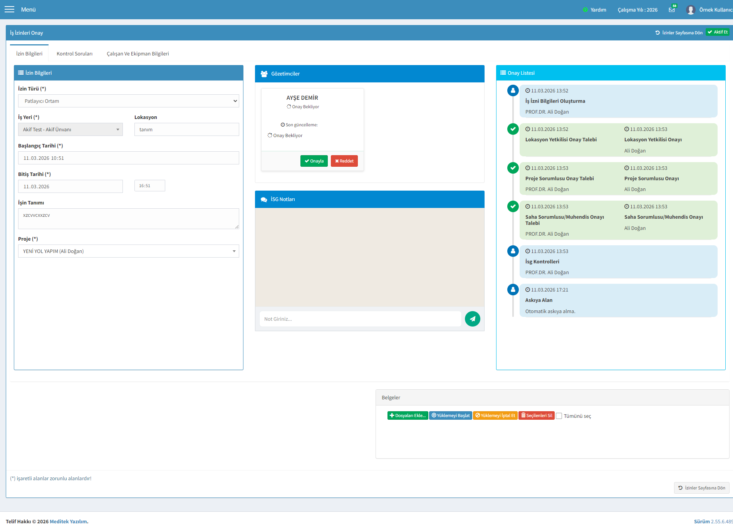
Task: Expand the İzin Türü dropdown
Action: point(129,101)
